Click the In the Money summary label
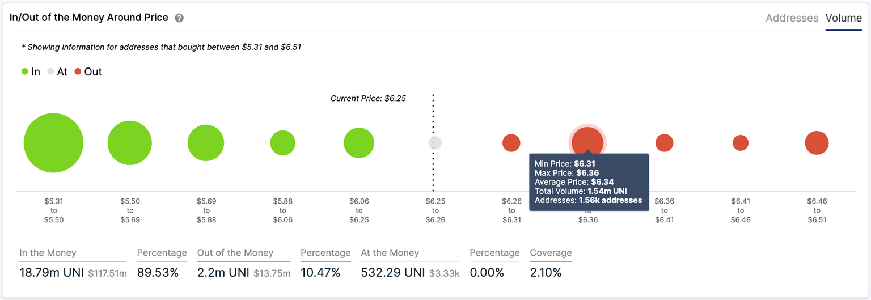The height and width of the screenshot is (300, 871). (48, 253)
